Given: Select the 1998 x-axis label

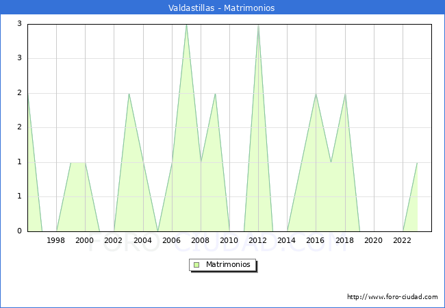Looking at the screenshot, I should (55, 240).
